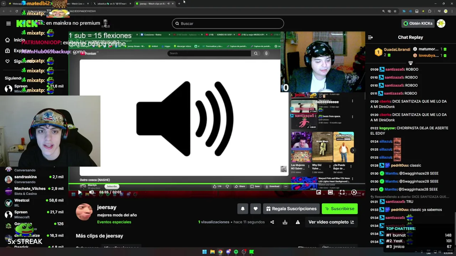
Task: Click the Regala Suscripciones button
Action: coord(291,209)
